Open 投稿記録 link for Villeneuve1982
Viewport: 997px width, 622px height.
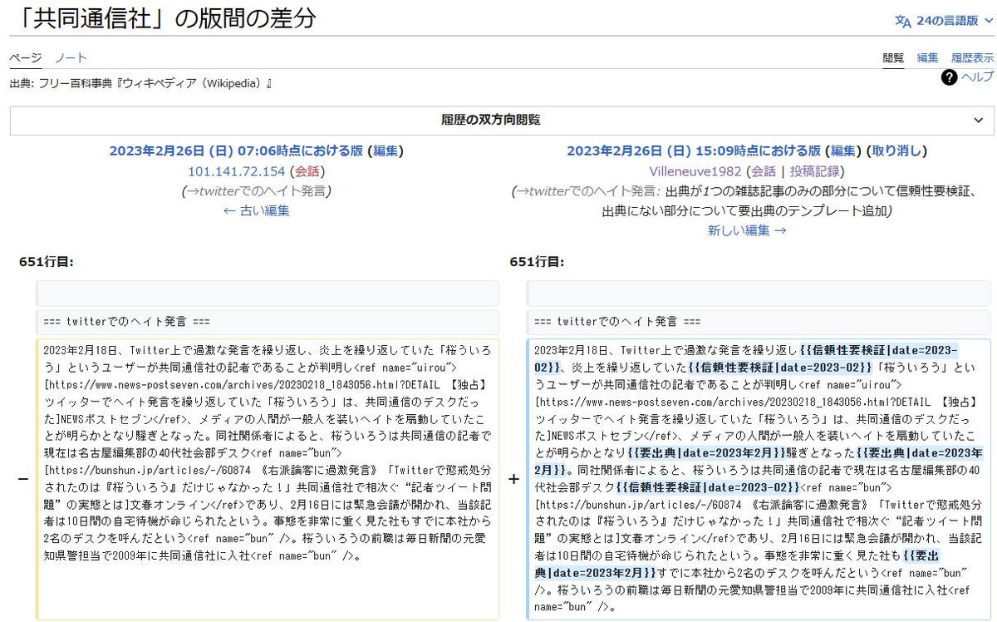point(814,170)
